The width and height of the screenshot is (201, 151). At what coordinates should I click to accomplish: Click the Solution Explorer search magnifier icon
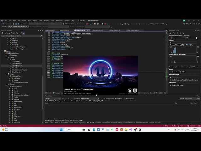pos(41,36)
